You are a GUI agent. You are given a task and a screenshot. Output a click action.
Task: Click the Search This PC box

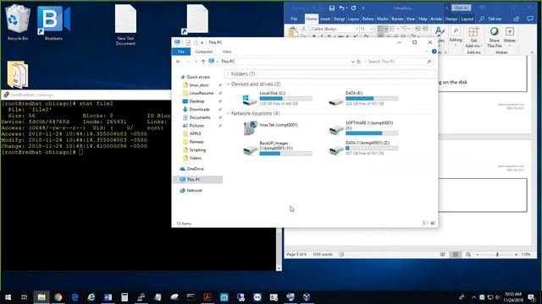click(399, 62)
